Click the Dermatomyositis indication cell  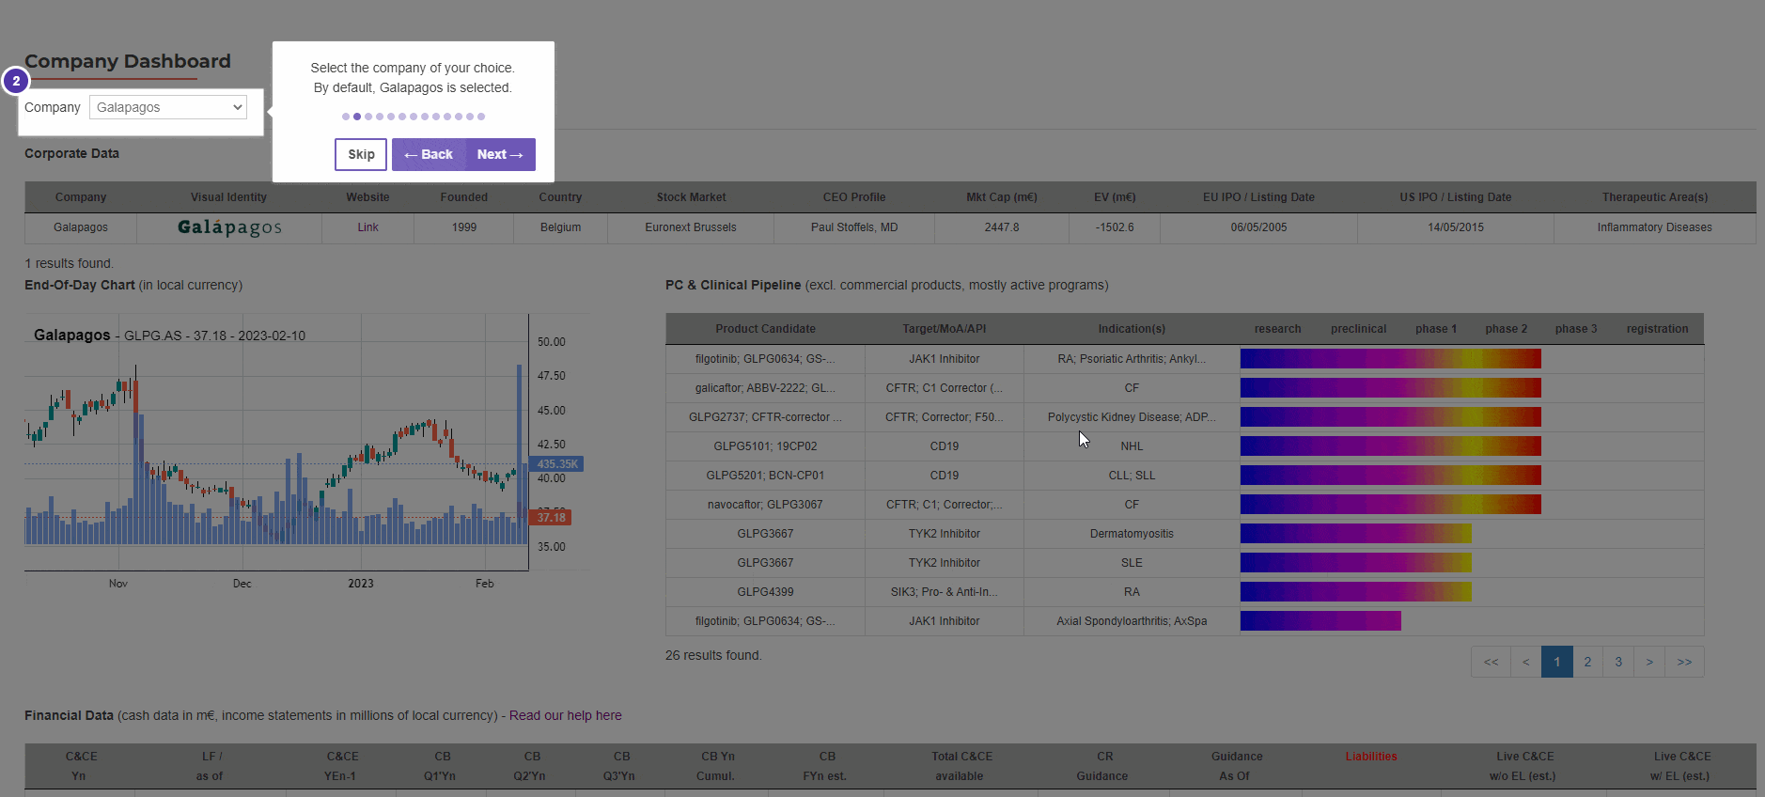click(x=1132, y=534)
